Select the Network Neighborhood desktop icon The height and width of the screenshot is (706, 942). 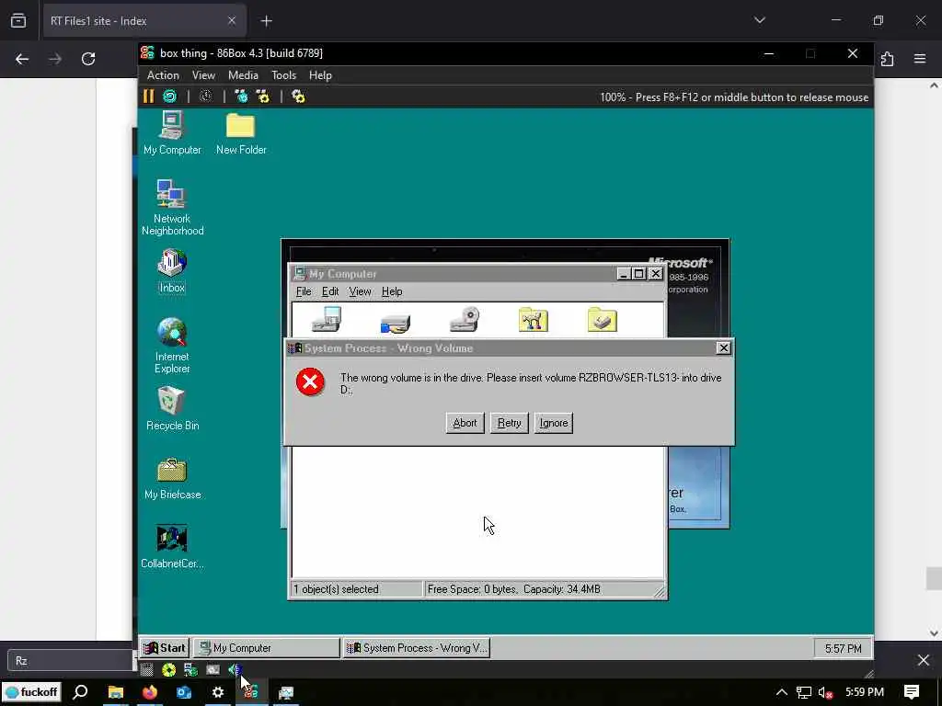tap(172, 208)
